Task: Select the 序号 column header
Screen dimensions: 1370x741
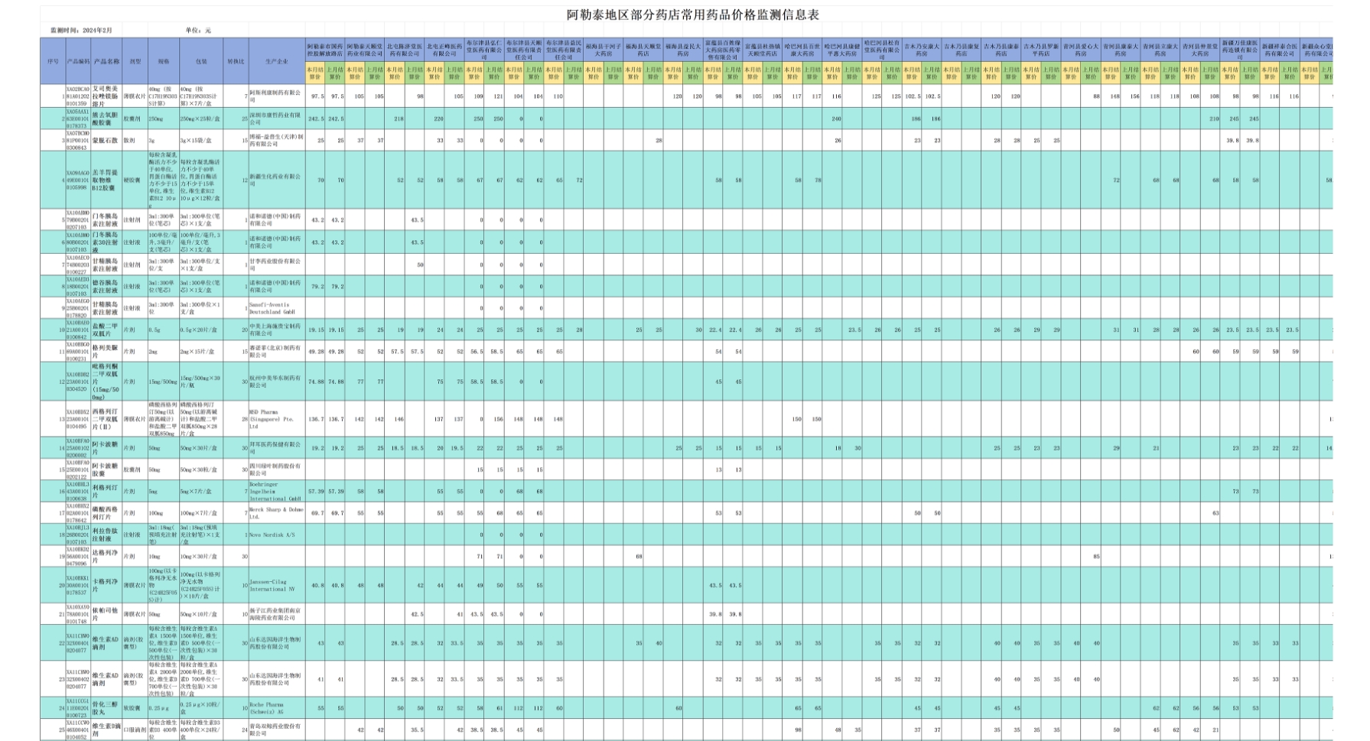Action: pos(52,60)
